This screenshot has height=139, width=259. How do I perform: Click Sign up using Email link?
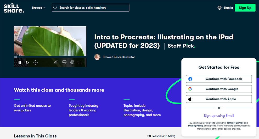coord(219,116)
